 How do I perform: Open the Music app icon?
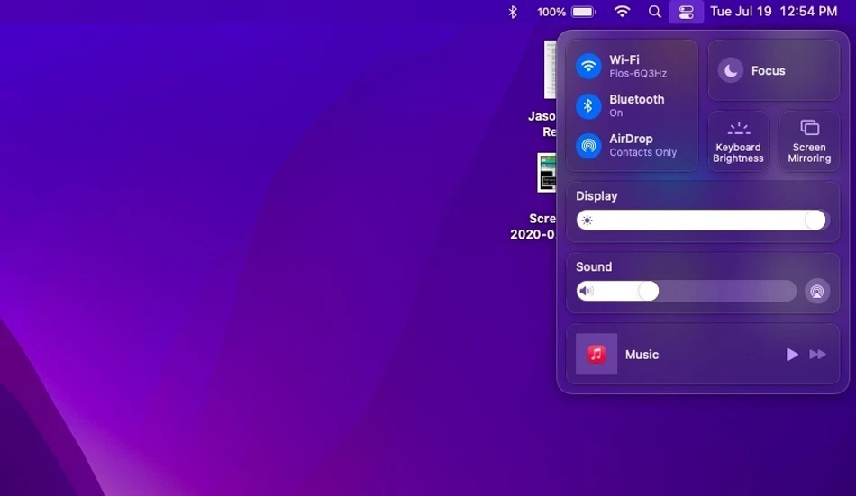click(x=596, y=354)
